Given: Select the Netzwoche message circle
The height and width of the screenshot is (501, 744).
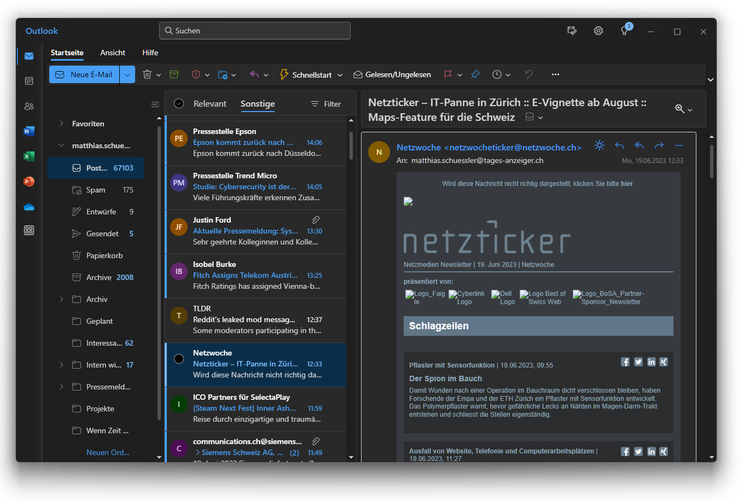Looking at the screenshot, I should pyautogui.click(x=179, y=359).
